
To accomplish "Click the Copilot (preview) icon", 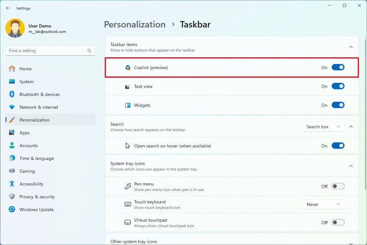I will 128,68.
